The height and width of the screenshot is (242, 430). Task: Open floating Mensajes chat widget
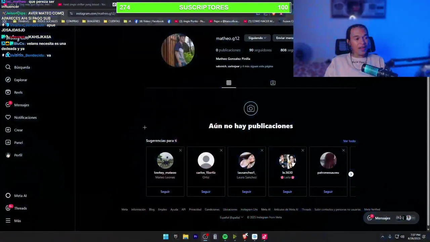[391, 218]
